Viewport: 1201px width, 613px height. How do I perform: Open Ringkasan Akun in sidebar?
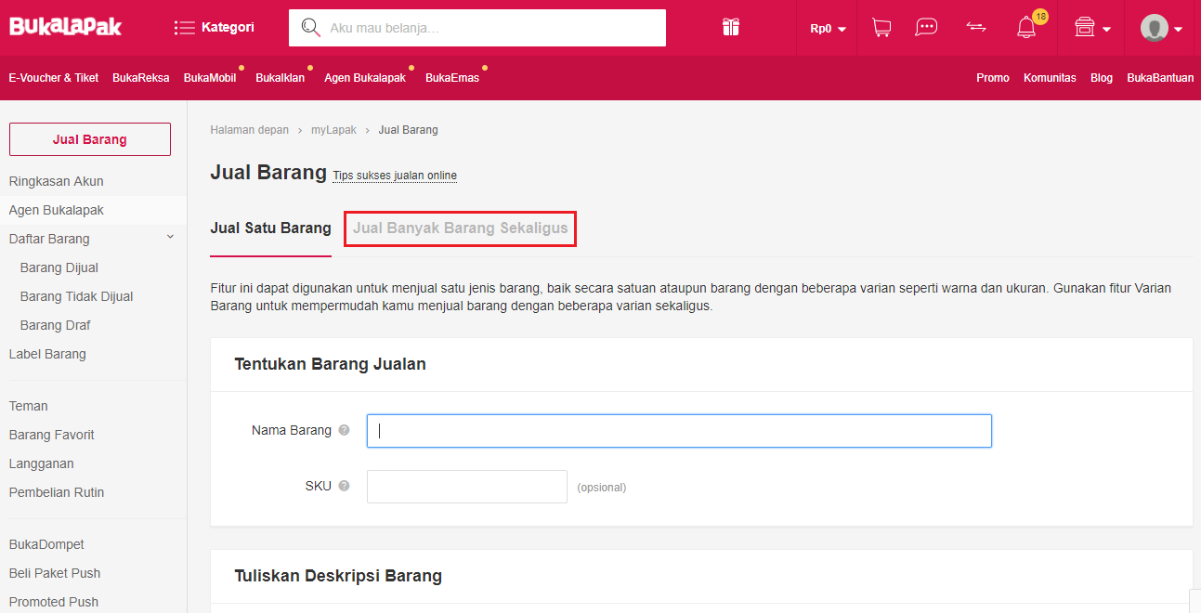pos(57,181)
